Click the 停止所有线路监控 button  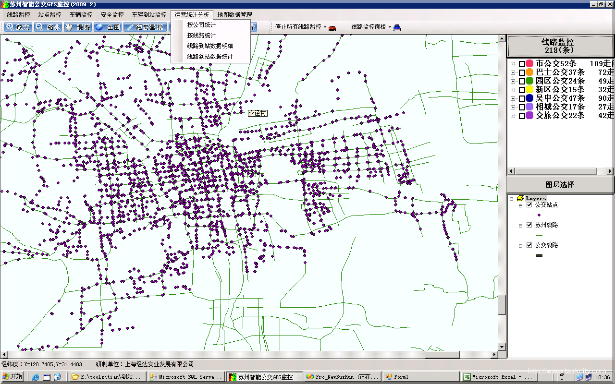pyautogui.click(x=298, y=27)
